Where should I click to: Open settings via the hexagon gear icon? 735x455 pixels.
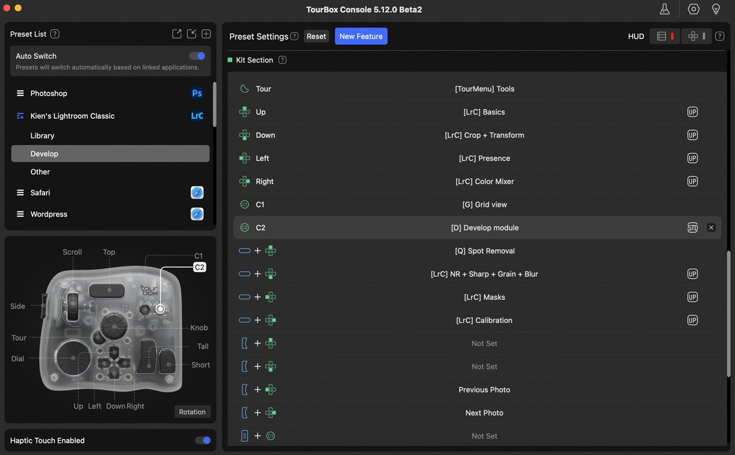click(x=693, y=9)
